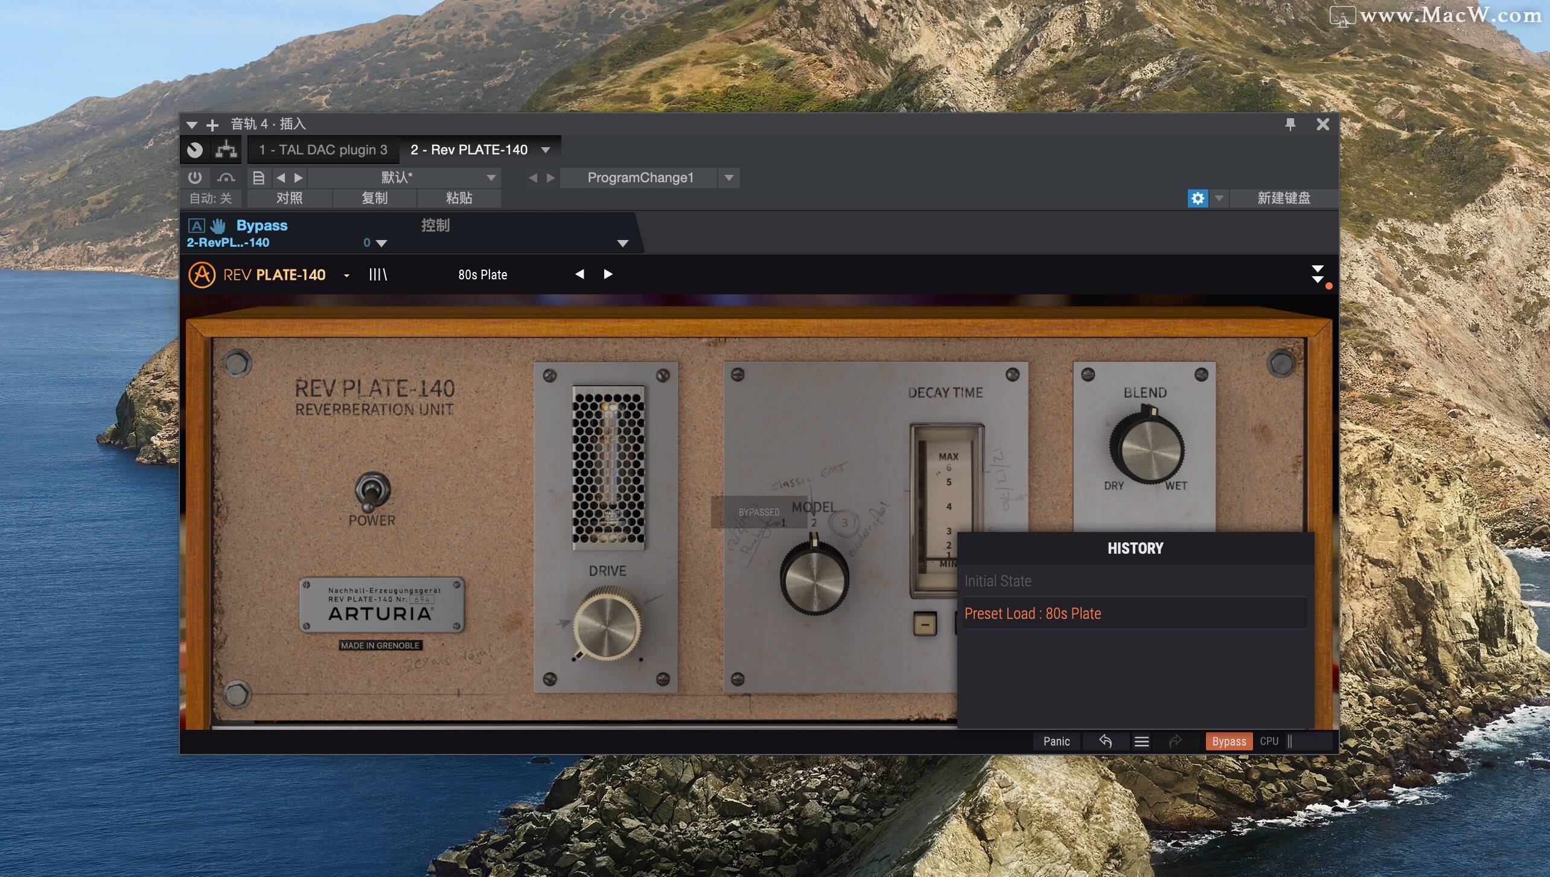Select previous ProgramChange arrow
This screenshot has height=877, width=1550.
pyautogui.click(x=532, y=177)
